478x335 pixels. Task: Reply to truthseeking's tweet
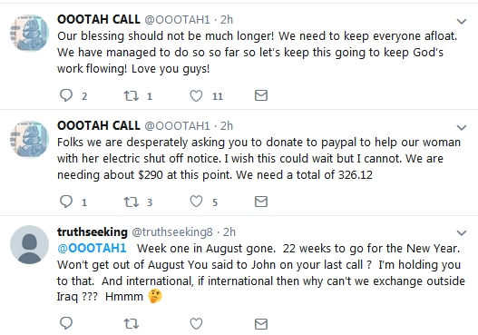pyautogui.click(x=66, y=323)
